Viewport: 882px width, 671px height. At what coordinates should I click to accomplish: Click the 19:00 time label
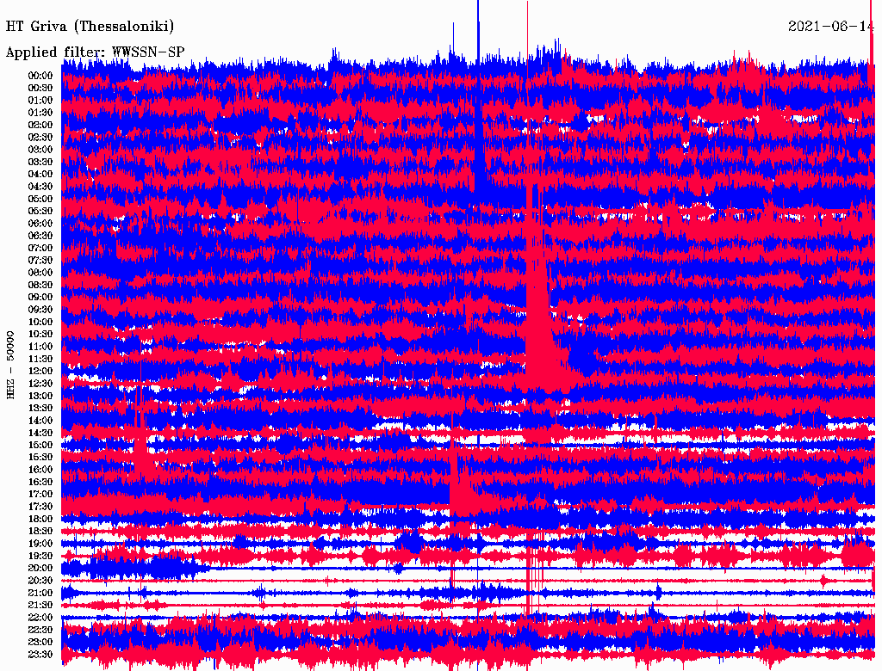pos(40,543)
